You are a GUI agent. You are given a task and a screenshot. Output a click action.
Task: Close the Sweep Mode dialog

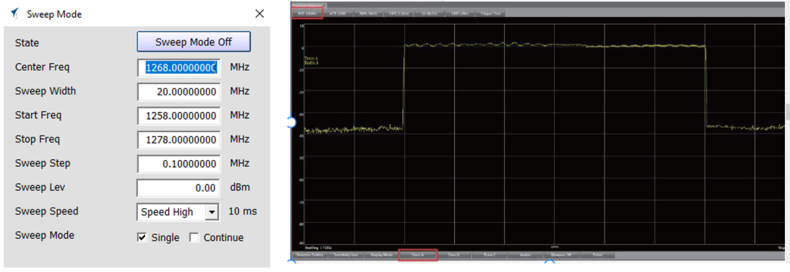(259, 14)
